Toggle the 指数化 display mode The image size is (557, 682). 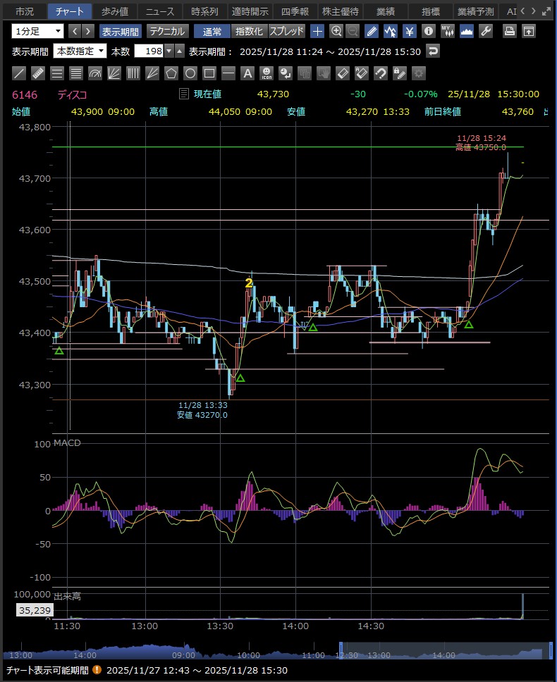[249, 31]
